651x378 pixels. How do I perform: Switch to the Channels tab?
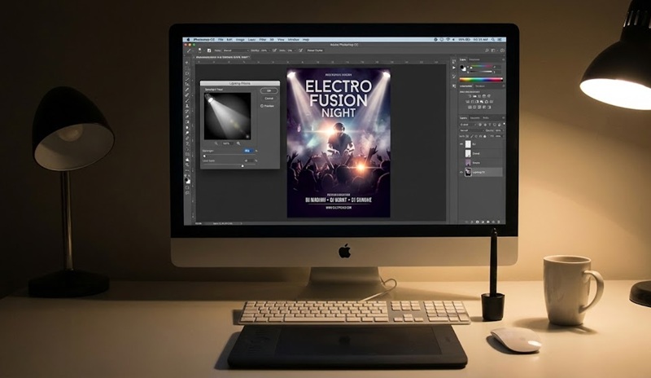point(474,118)
